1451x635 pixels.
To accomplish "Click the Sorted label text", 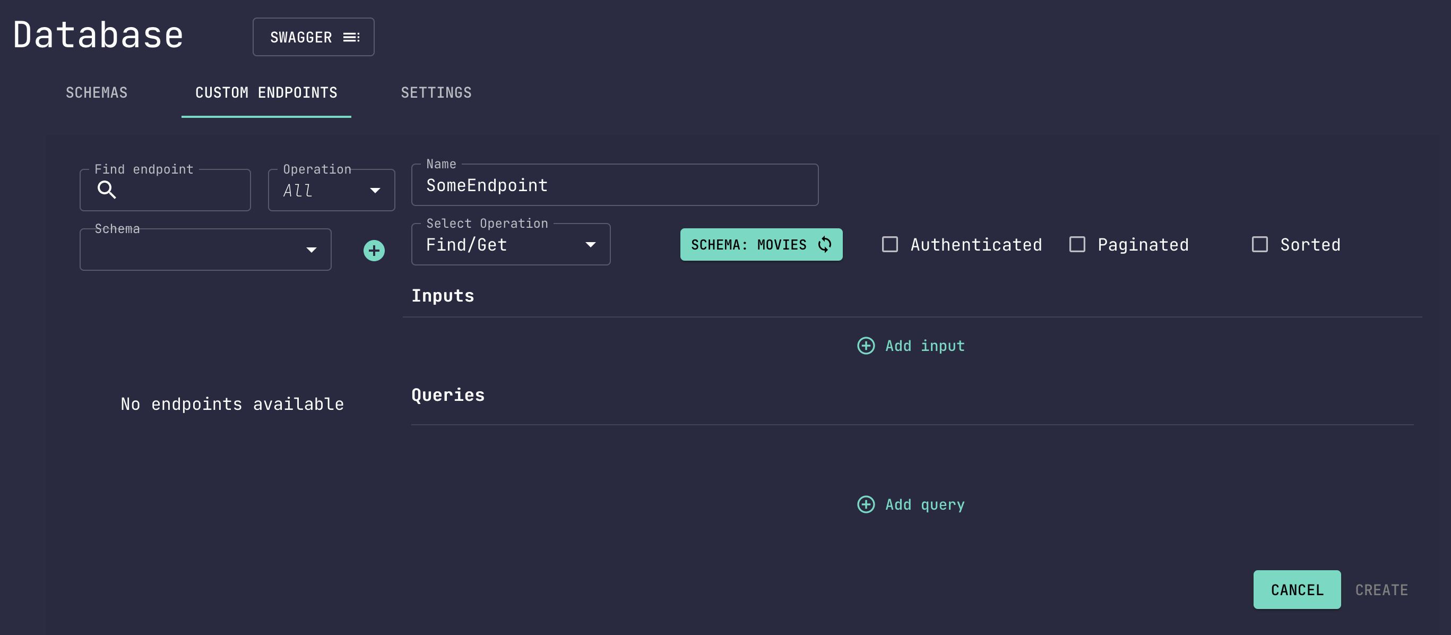I will (x=1310, y=245).
